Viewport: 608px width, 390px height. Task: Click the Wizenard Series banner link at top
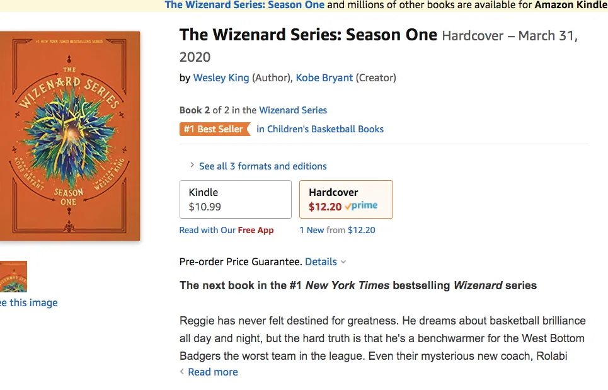[x=244, y=5]
